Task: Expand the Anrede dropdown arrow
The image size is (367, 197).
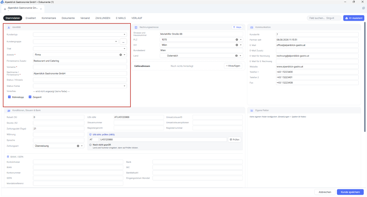Action: [x=125, y=55]
